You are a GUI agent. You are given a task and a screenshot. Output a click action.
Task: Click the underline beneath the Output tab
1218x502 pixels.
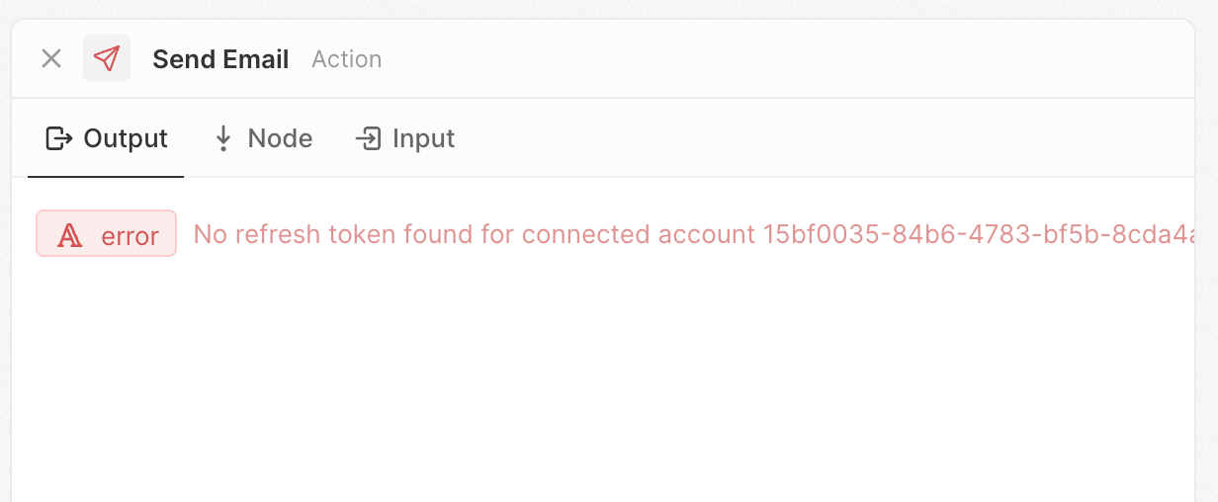(x=106, y=177)
